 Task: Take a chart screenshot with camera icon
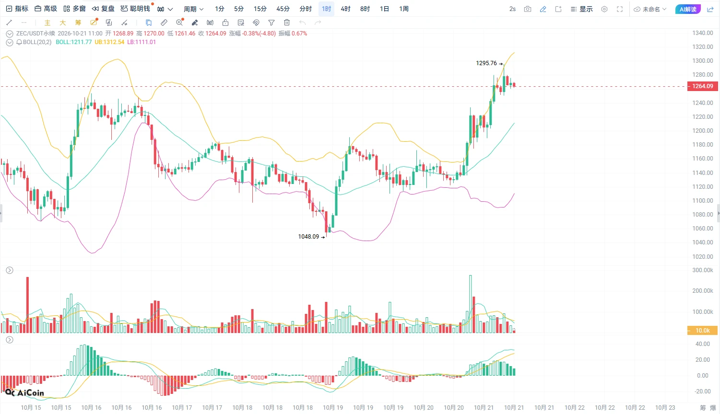528,9
